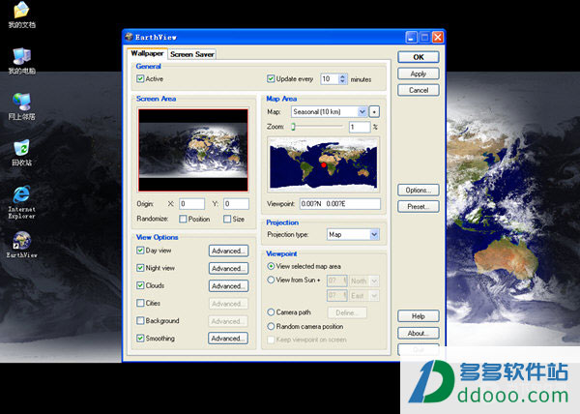The image size is (580, 414).
Task: Click the EarthView title bar globe icon
Action: coord(129,37)
